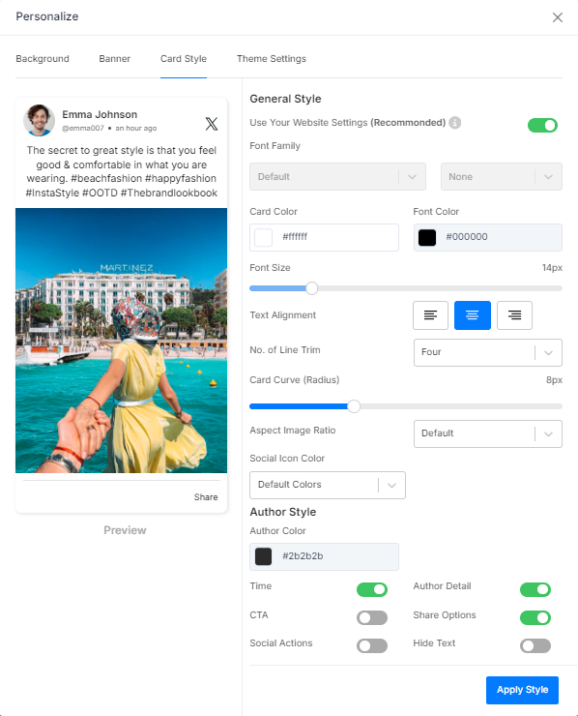
Task: Click the Card Curve Radius slider handle
Action: pyautogui.click(x=354, y=406)
